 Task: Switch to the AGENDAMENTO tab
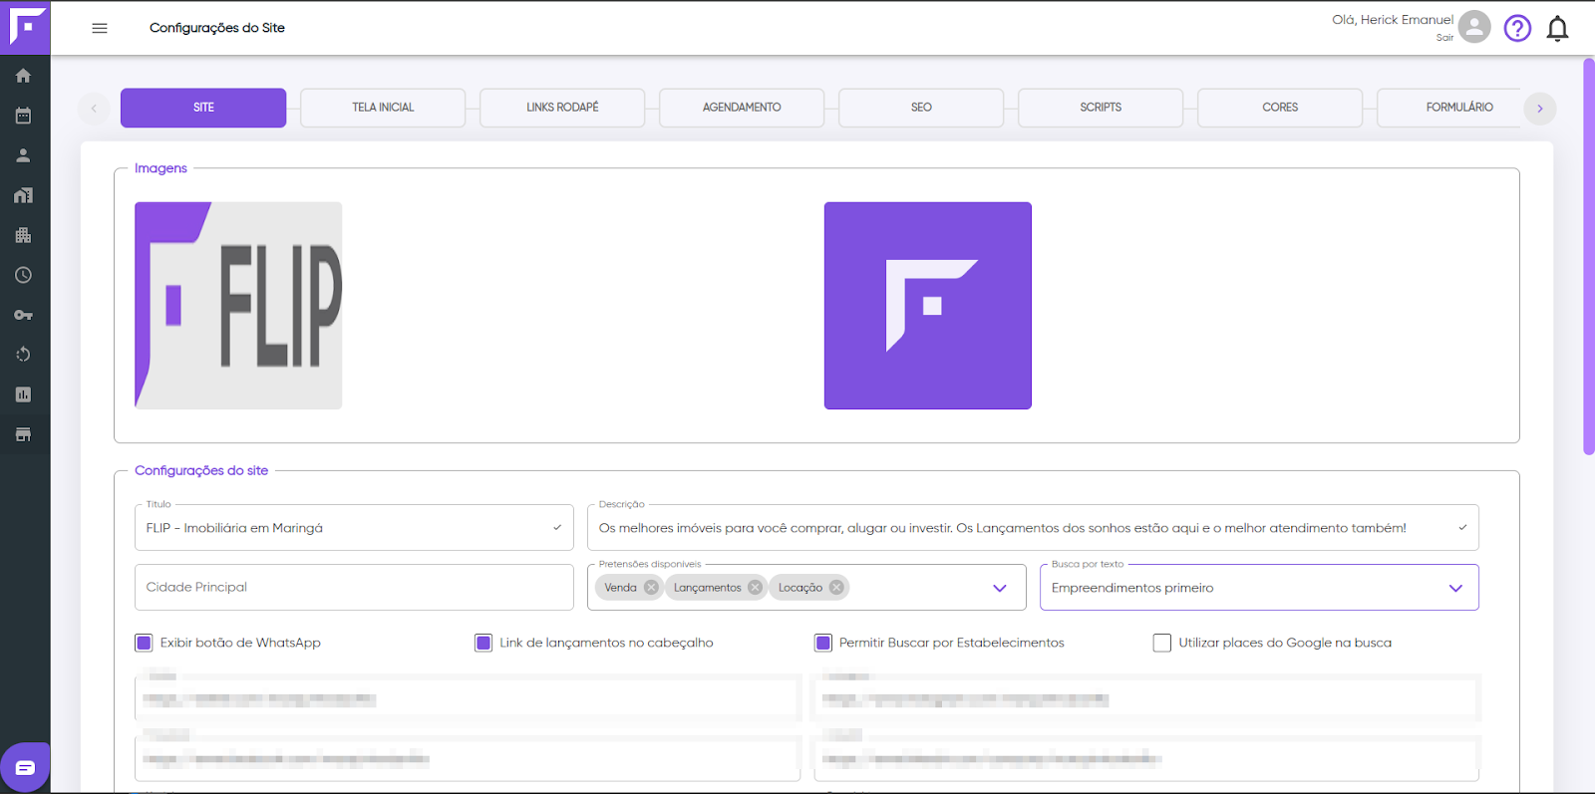coord(742,108)
